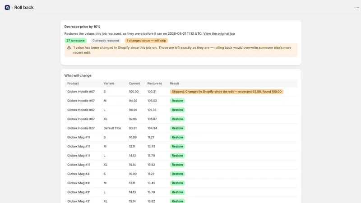Image resolution: width=361 pixels, height=203 pixels.
Task: Select the current price 96.98 cell
Action: [x=133, y=110]
